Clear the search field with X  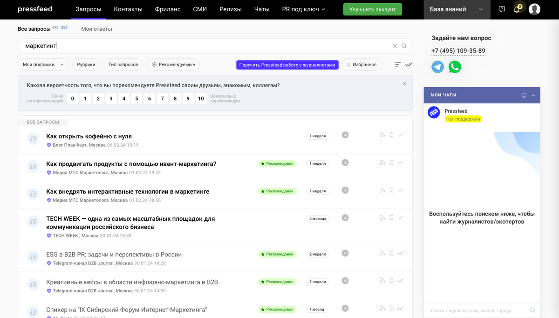point(395,46)
